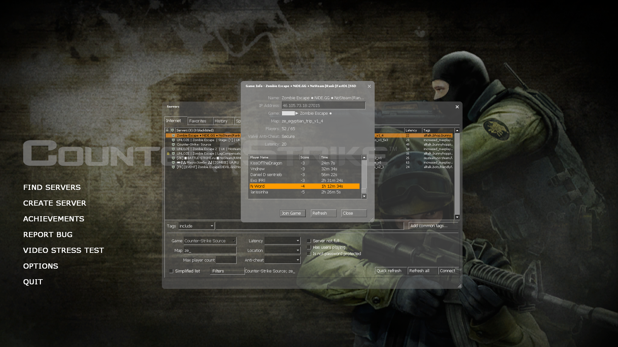Toggle the Has users playing checkbox

(309, 247)
